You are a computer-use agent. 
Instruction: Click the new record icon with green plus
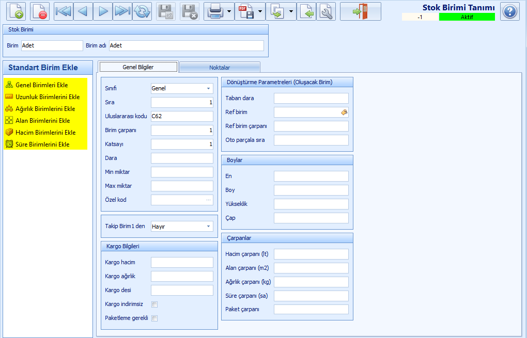tap(16, 11)
